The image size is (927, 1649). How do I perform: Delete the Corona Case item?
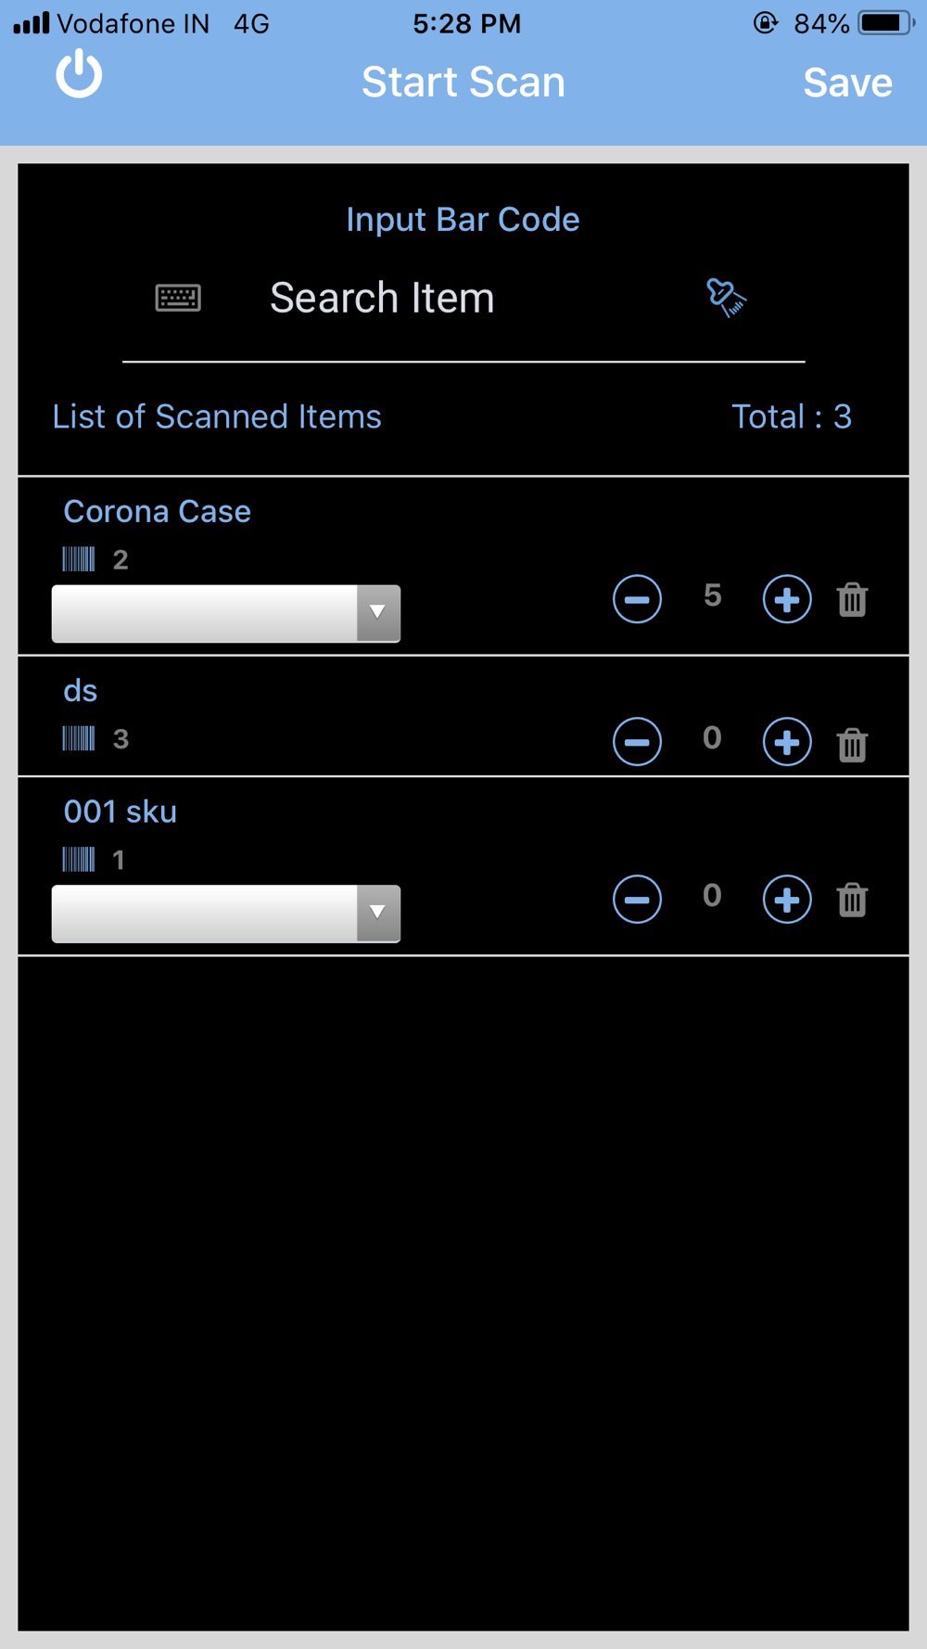tap(852, 600)
